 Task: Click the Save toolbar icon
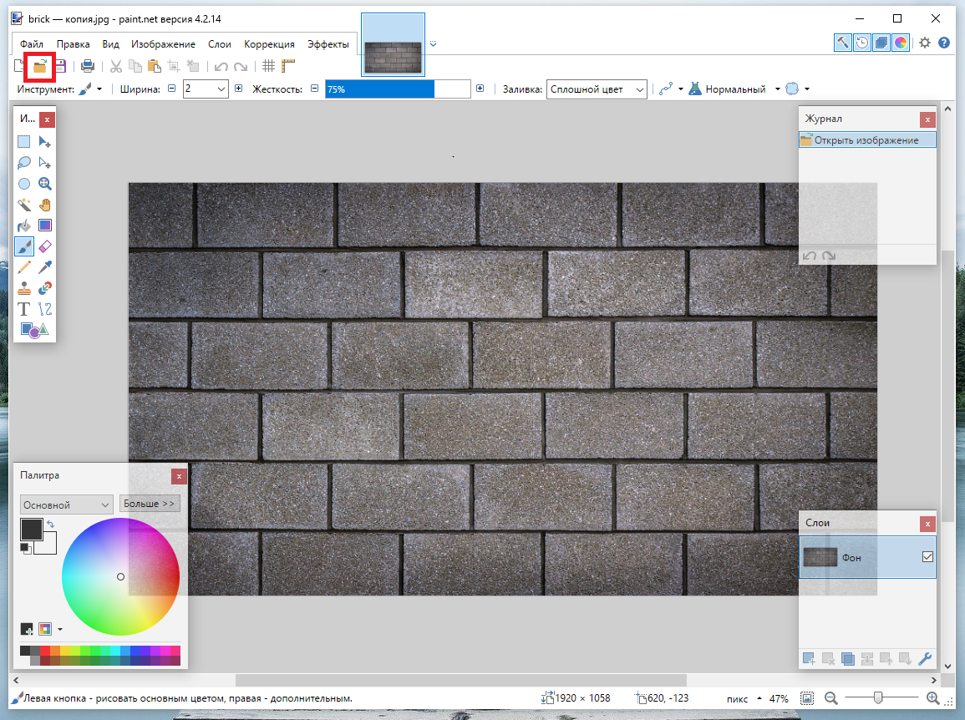[x=60, y=67]
